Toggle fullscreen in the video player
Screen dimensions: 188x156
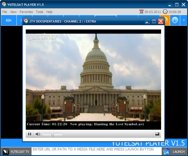coord(157,134)
